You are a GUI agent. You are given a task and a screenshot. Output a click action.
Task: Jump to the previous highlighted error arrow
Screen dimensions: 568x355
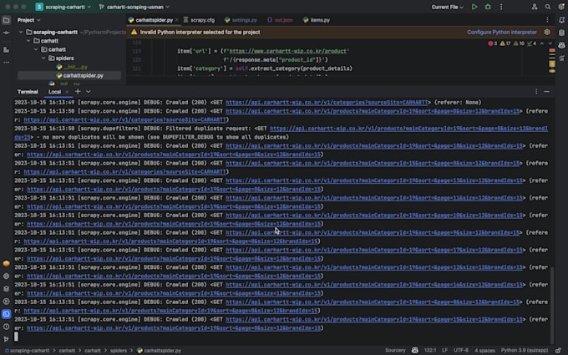tap(542, 43)
